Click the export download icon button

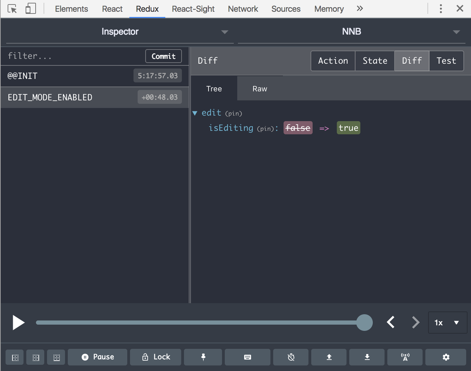[x=367, y=357]
